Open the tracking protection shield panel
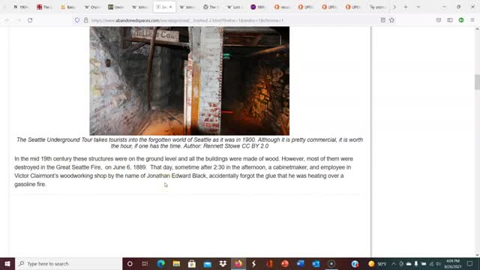 click(x=77, y=20)
